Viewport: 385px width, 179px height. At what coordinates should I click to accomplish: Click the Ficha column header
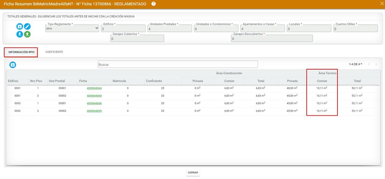83,81
